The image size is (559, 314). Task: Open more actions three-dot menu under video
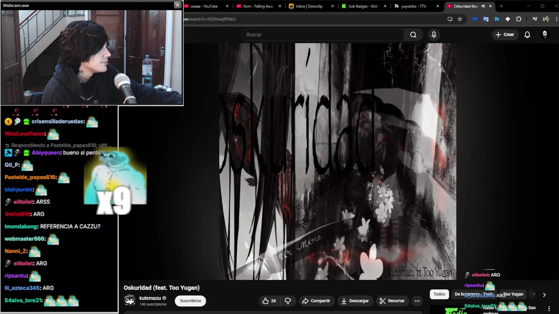tap(417, 301)
